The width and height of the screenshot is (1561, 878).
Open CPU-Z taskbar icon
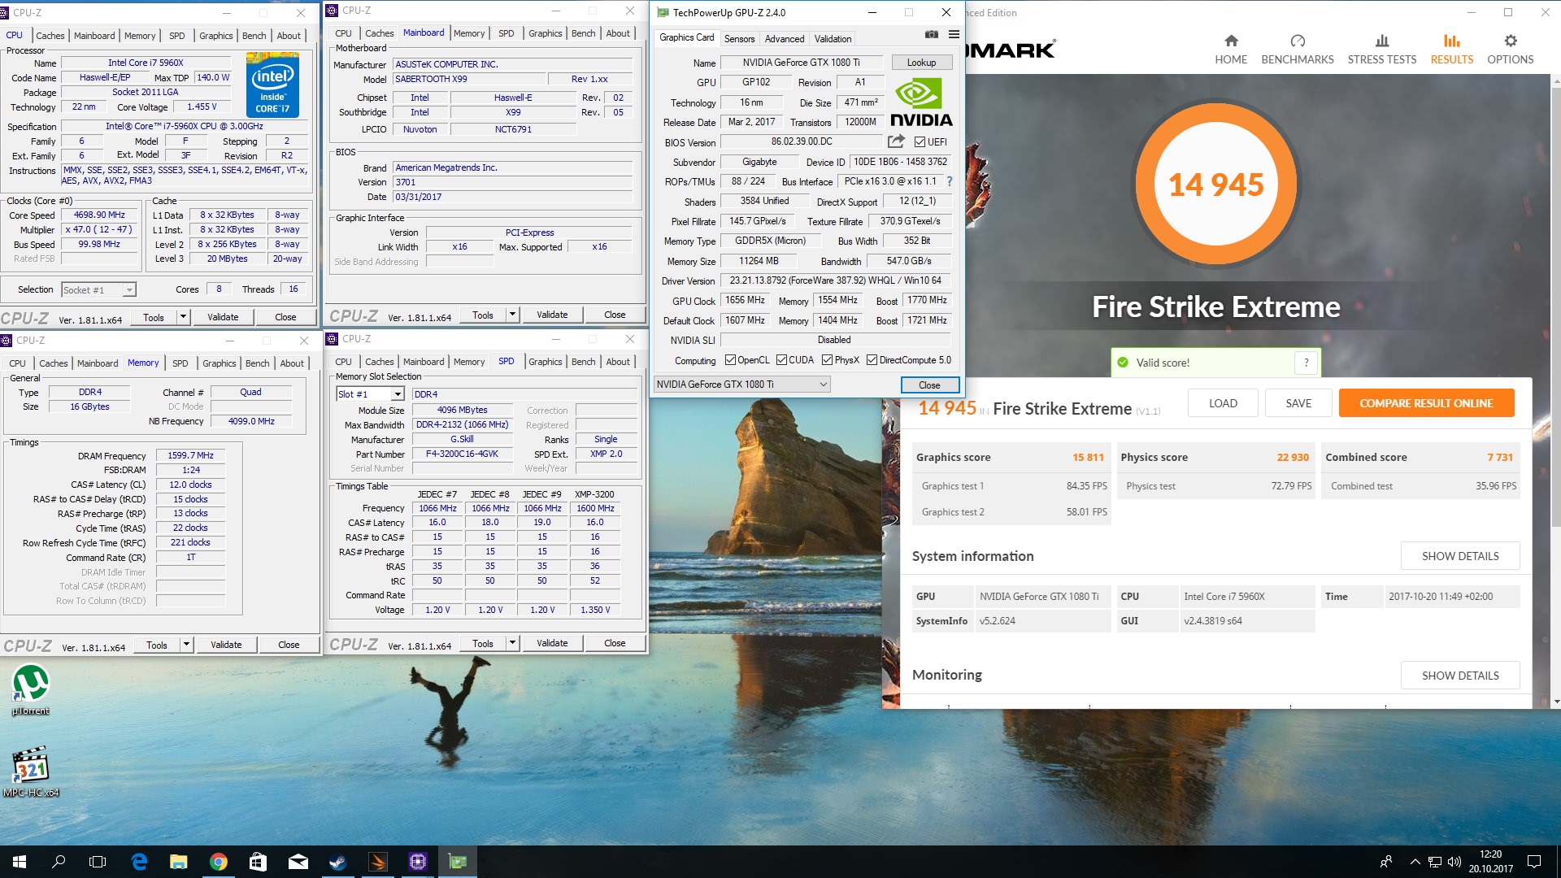[x=418, y=862]
